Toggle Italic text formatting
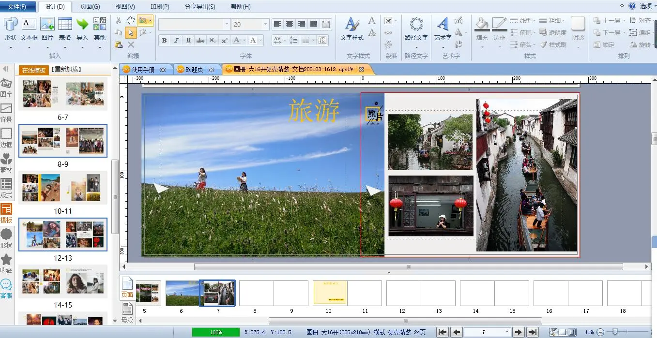The height and width of the screenshot is (338, 657). point(176,41)
